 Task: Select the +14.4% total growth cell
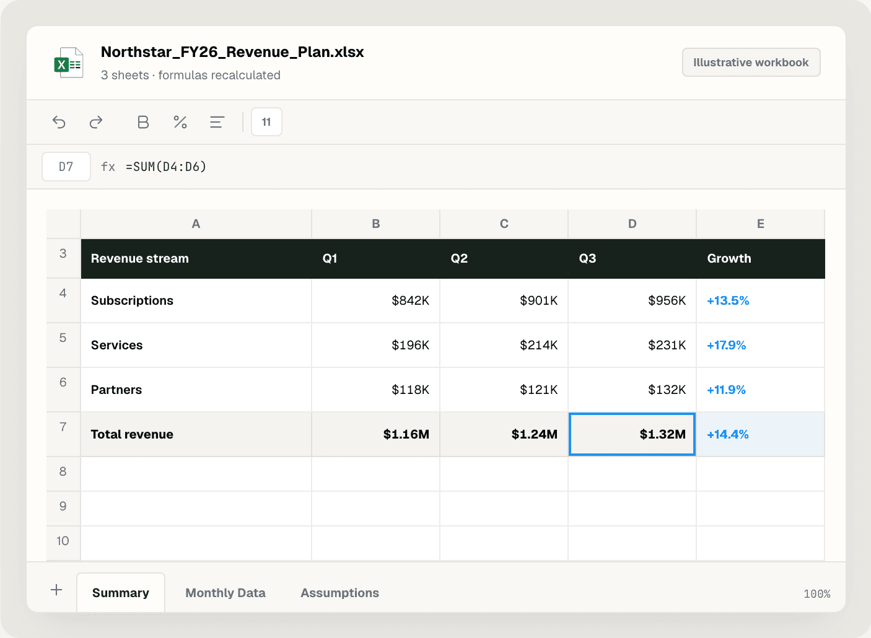tap(761, 434)
